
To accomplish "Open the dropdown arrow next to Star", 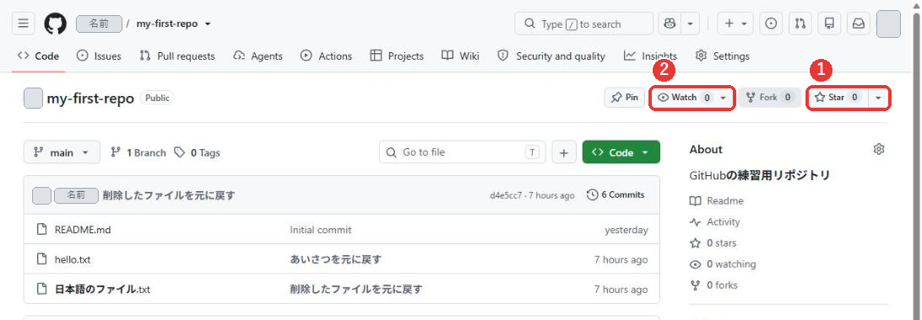I will tap(878, 98).
